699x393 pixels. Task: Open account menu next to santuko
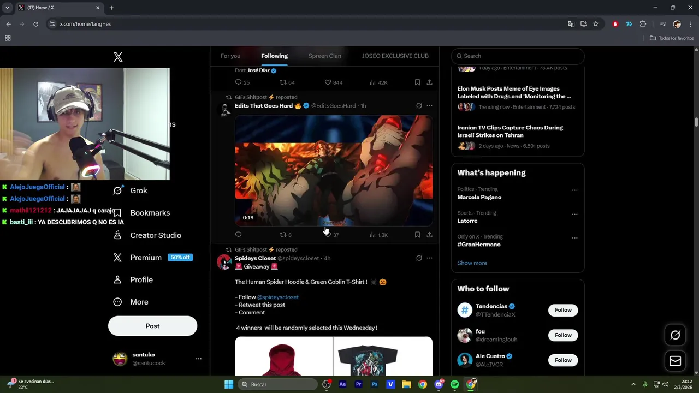[x=199, y=359]
